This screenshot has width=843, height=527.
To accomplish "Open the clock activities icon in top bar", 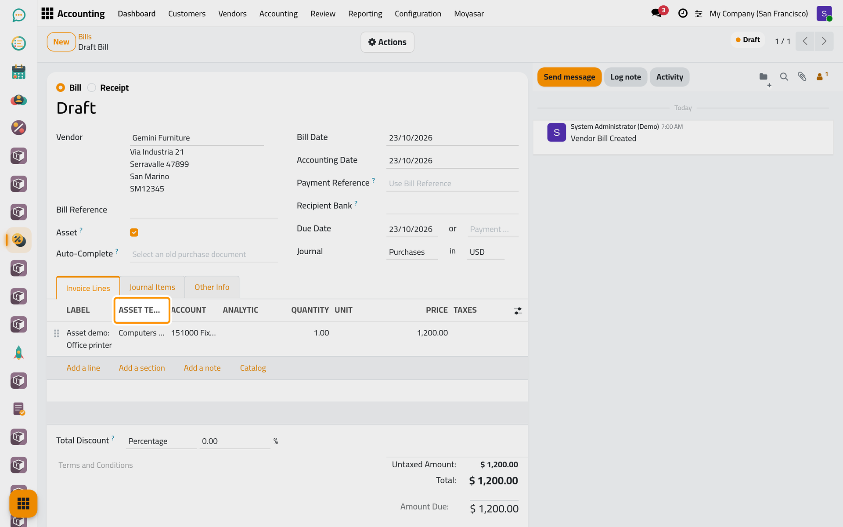I will click(x=683, y=14).
